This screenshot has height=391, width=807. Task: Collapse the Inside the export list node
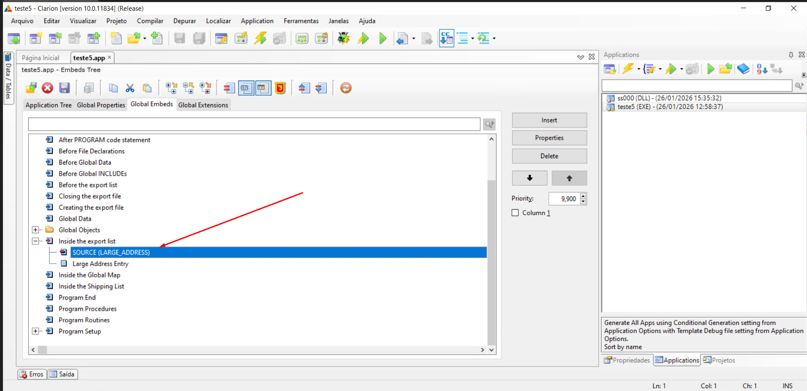36,241
